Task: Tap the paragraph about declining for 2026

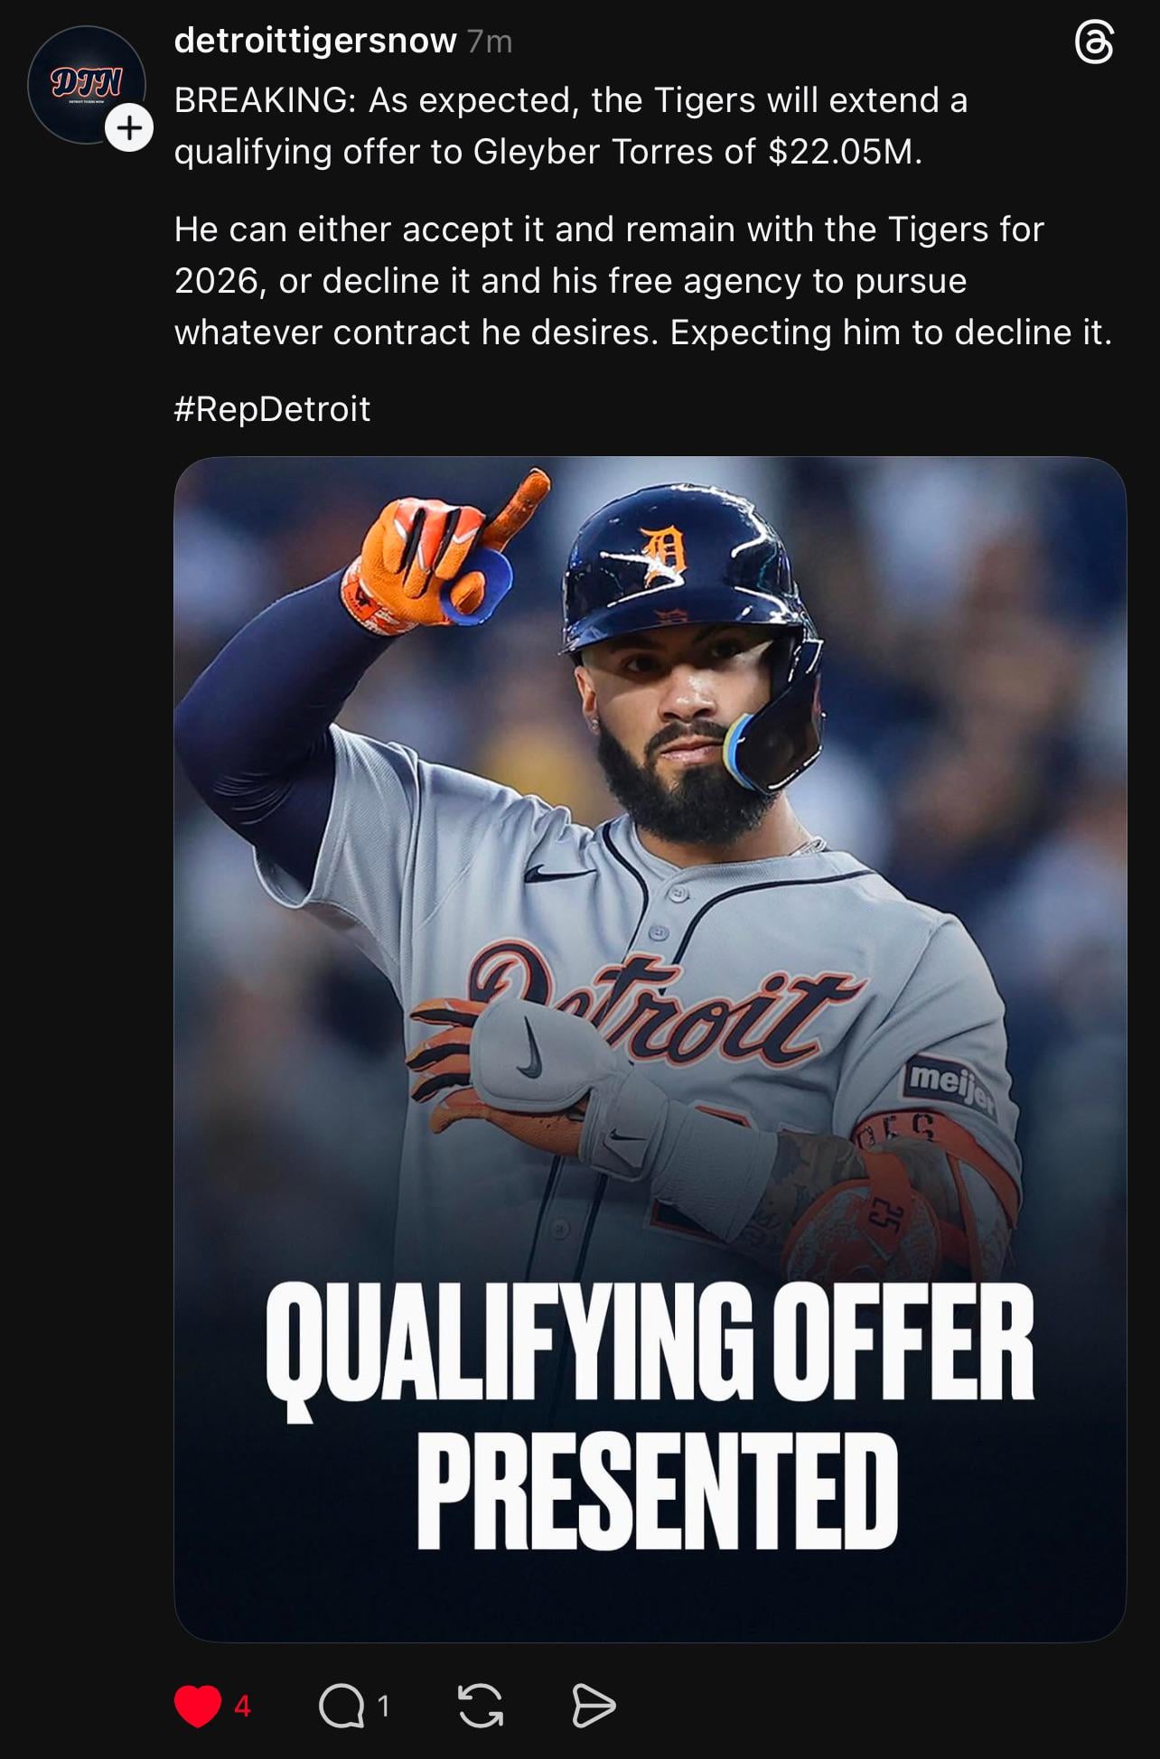Action: click(x=643, y=281)
